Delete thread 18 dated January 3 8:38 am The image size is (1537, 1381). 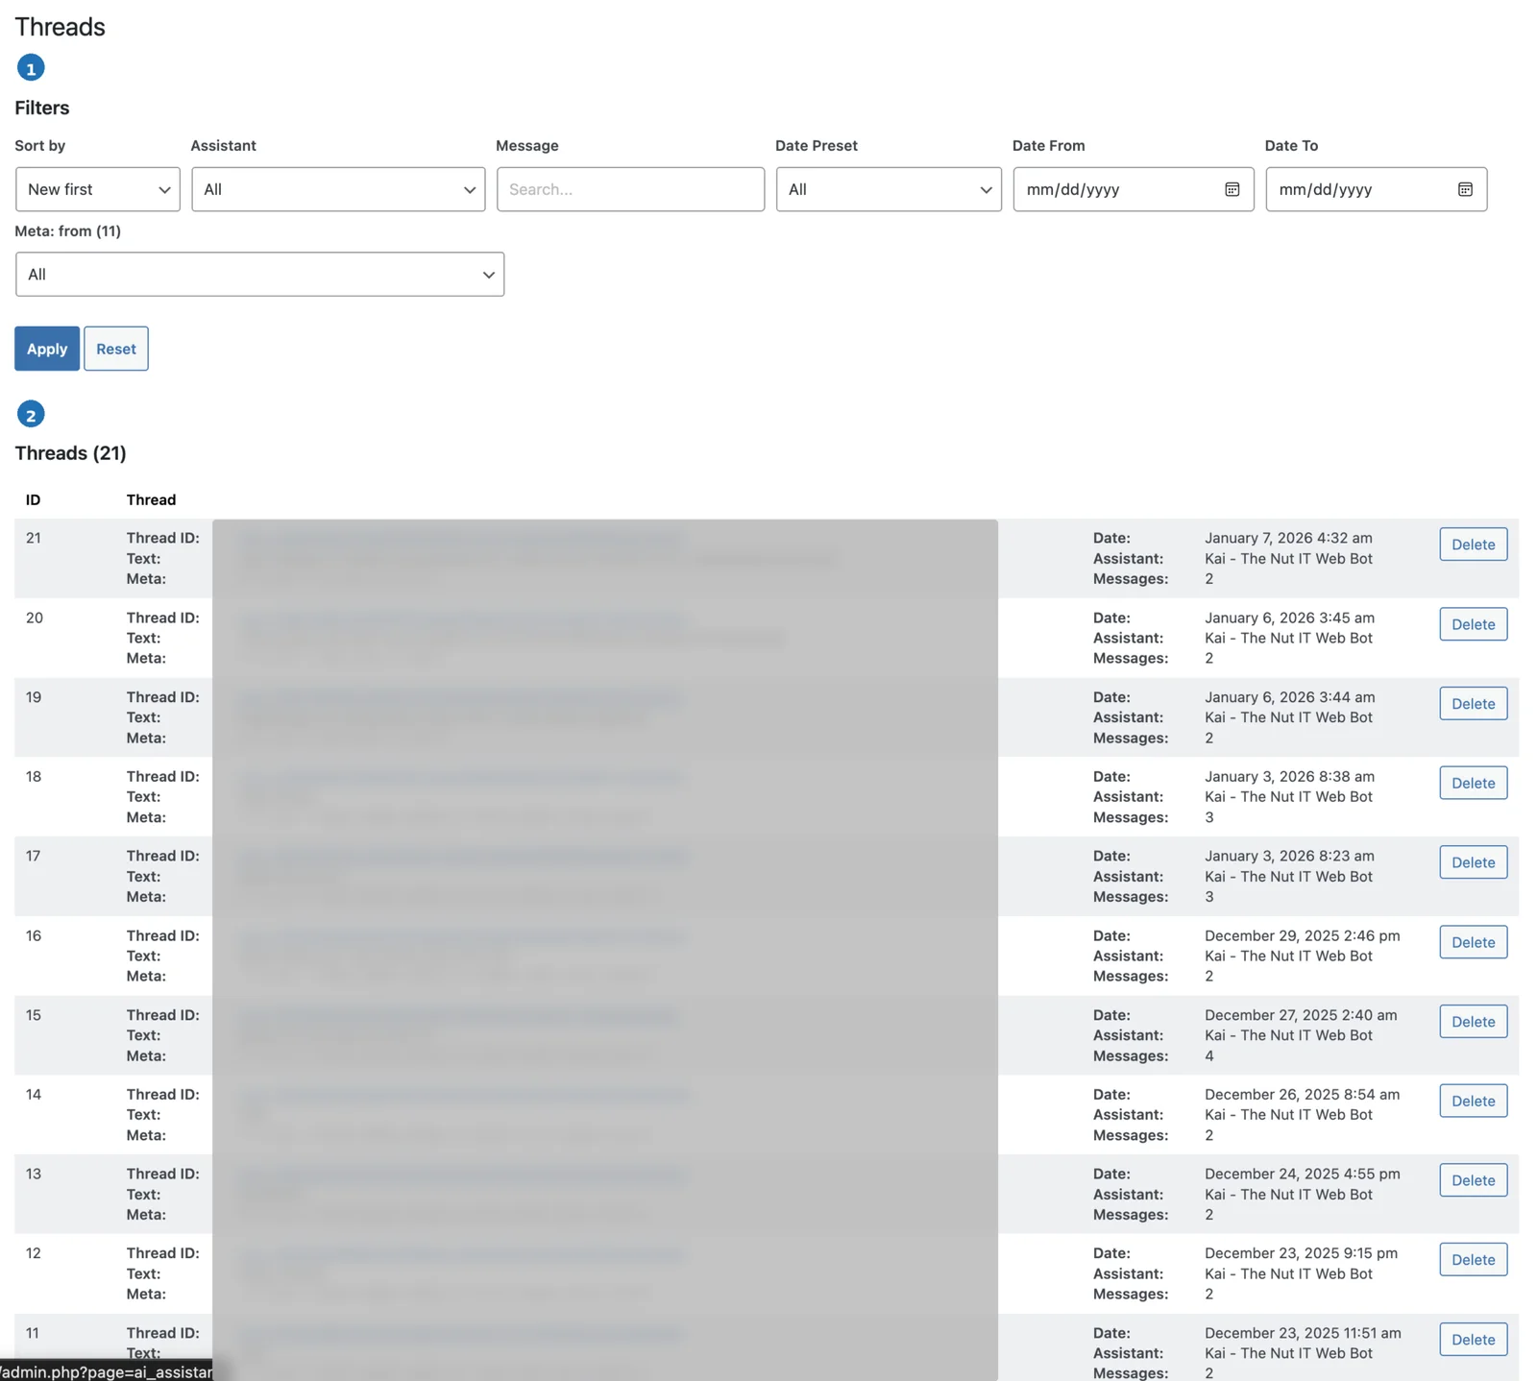(x=1473, y=783)
